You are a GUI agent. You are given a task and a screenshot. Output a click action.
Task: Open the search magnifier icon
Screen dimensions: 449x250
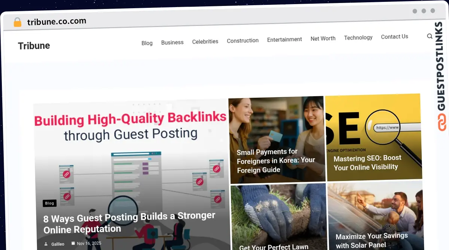[430, 36]
